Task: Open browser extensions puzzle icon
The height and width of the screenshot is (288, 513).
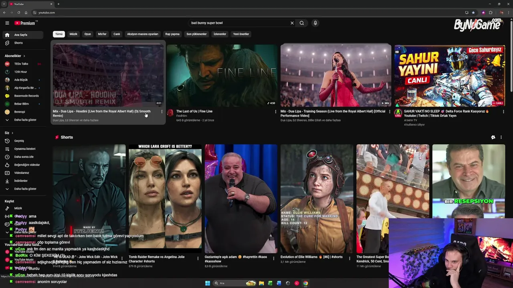Action: 491,12
